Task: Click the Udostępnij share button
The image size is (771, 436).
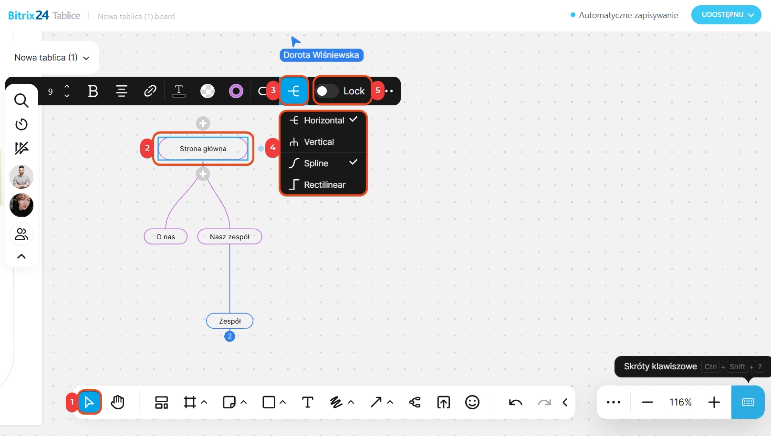Action: (x=726, y=15)
